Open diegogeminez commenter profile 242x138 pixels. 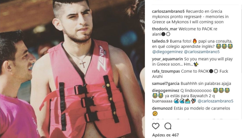coord(166,91)
